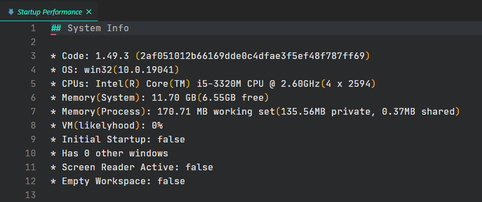This screenshot has width=482, height=202.
Task: Click line number 12 in gutter
Action: click(x=31, y=181)
